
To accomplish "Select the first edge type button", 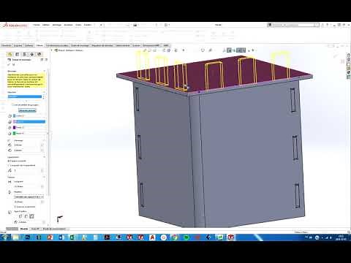I will pos(20,216).
